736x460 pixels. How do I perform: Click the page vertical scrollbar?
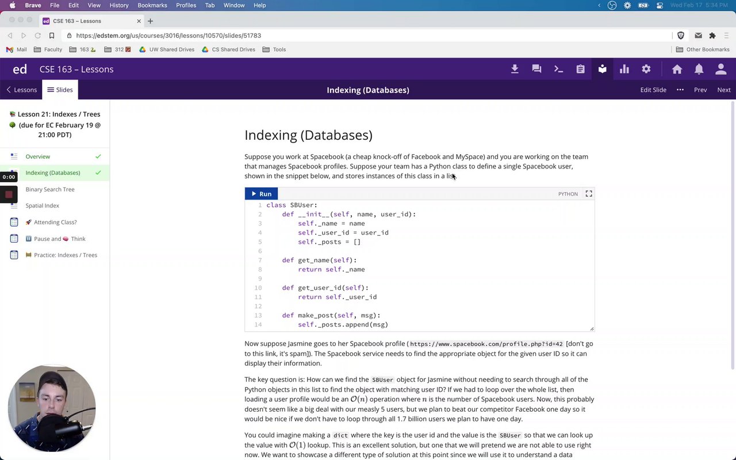[x=733, y=236]
